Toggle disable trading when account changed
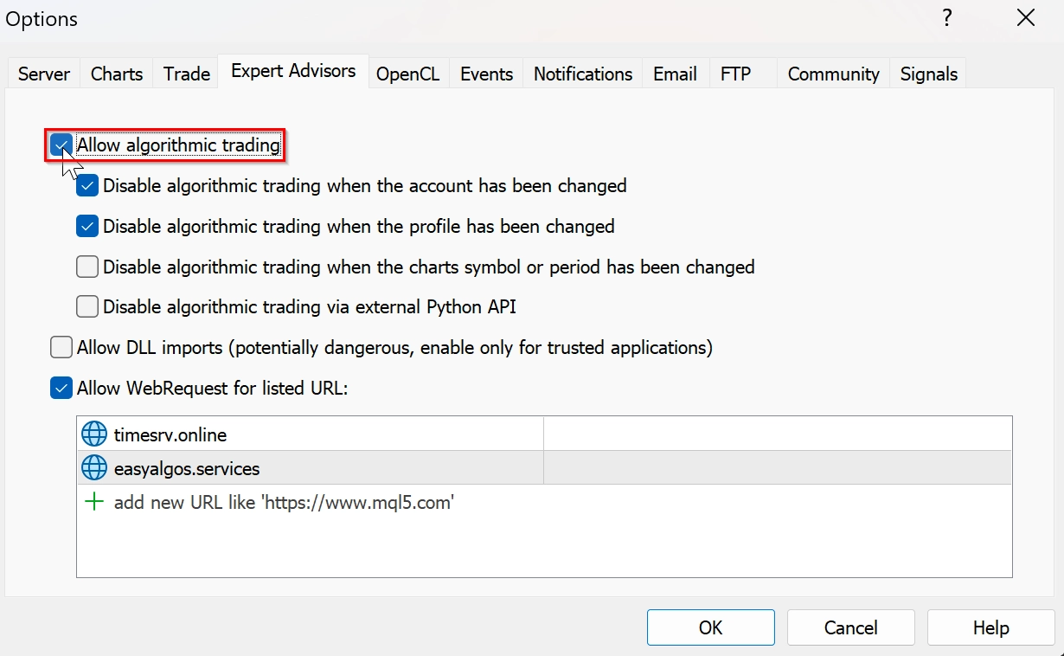The width and height of the screenshot is (1064, 656). [x=87, y=186]
